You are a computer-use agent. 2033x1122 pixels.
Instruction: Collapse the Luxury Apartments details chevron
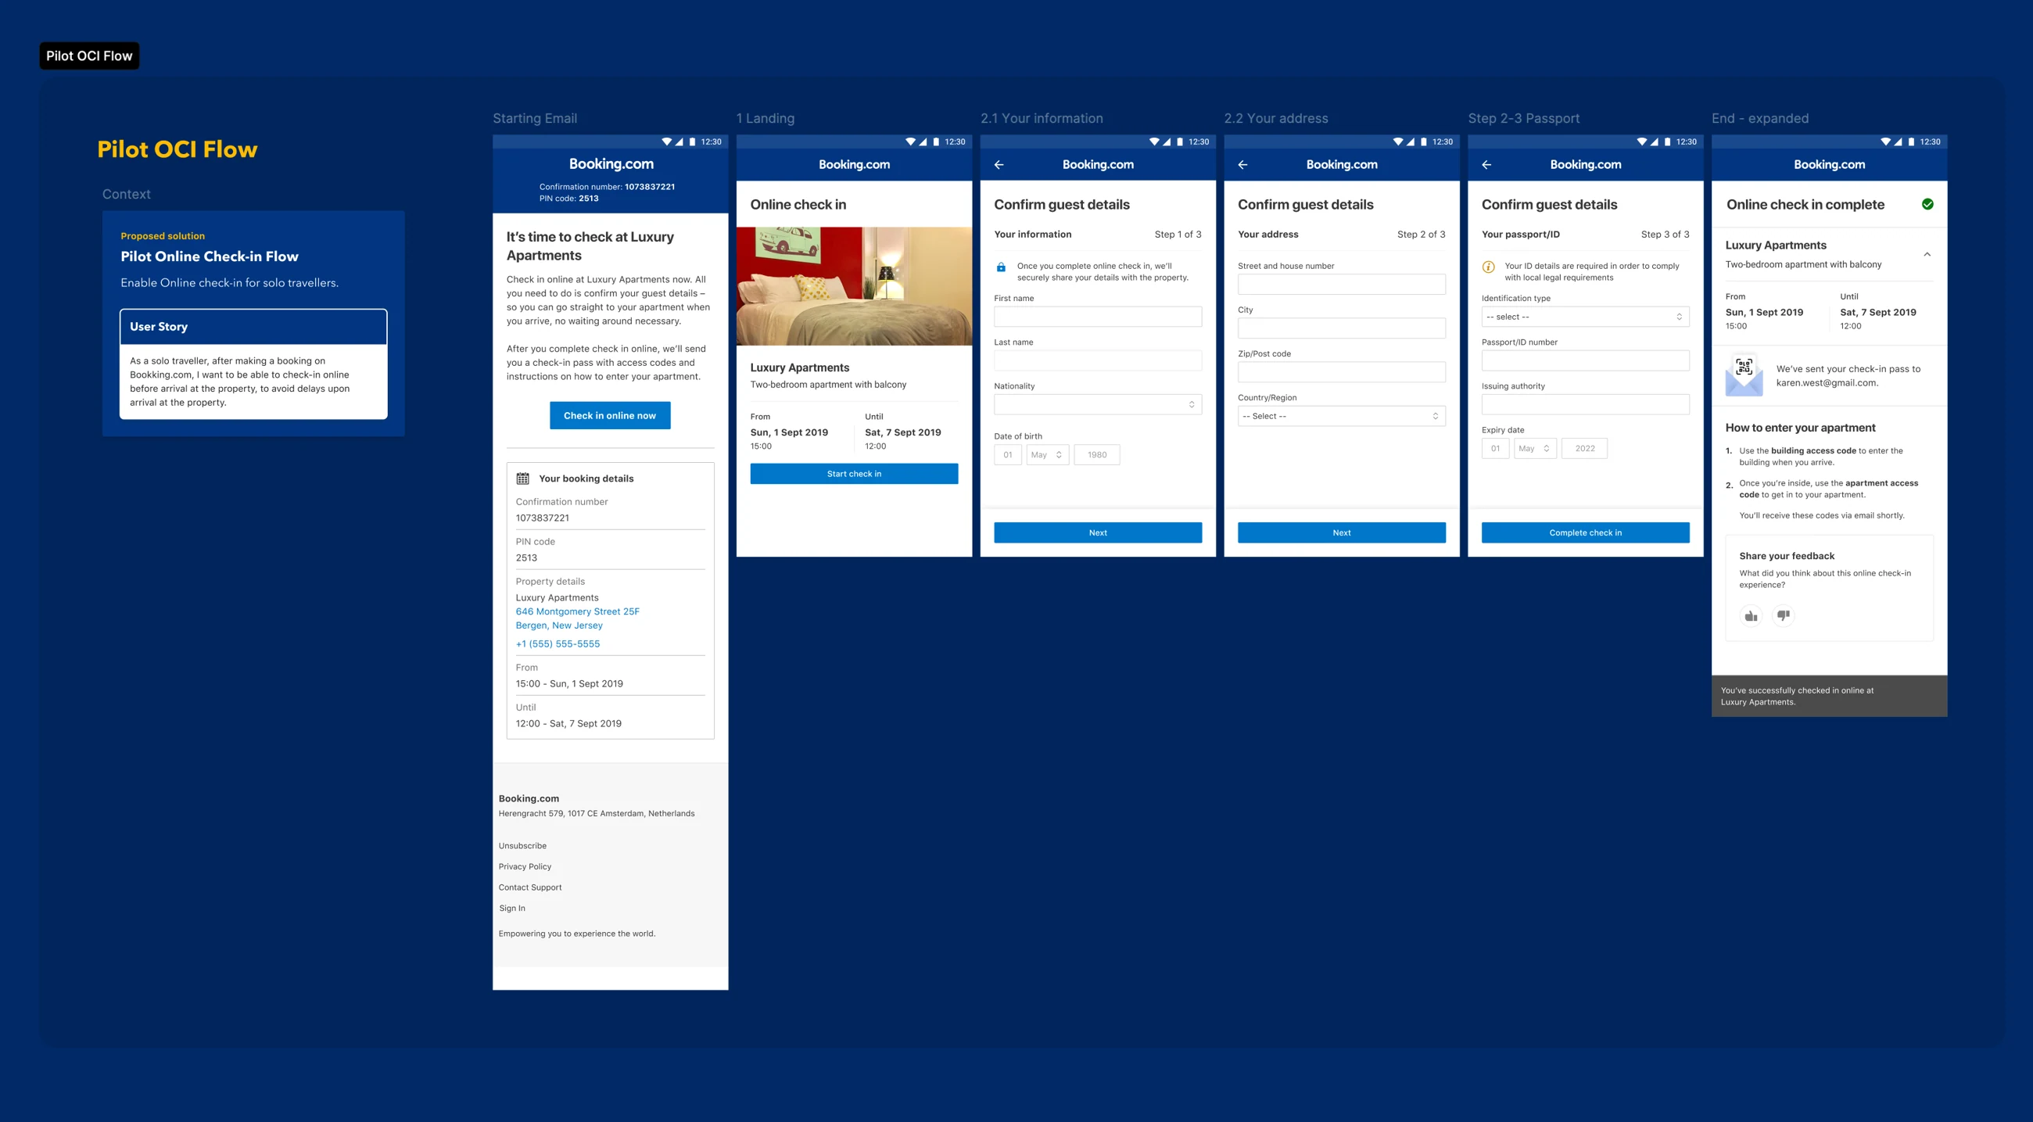click(1927, 254)
